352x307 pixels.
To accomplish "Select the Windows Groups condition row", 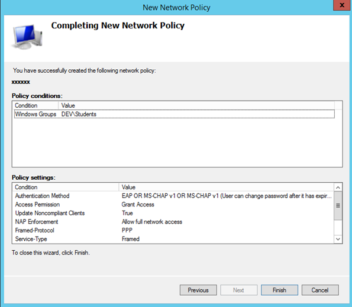I will [174, 114].
